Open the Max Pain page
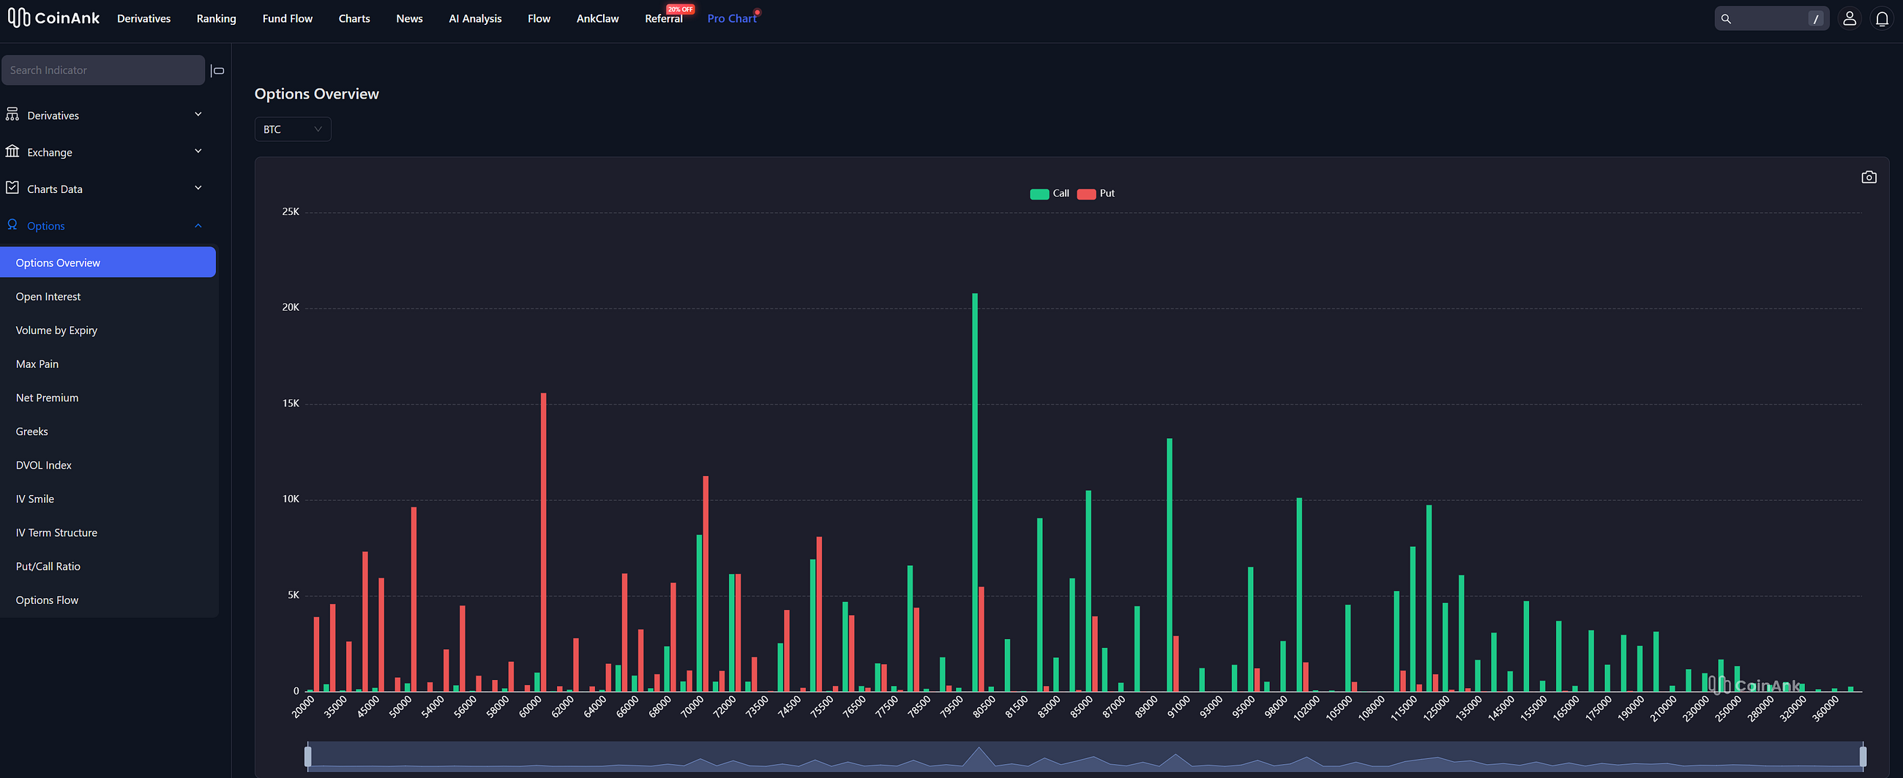Viewport: 1903px width, 778px height. pos(108,364)
